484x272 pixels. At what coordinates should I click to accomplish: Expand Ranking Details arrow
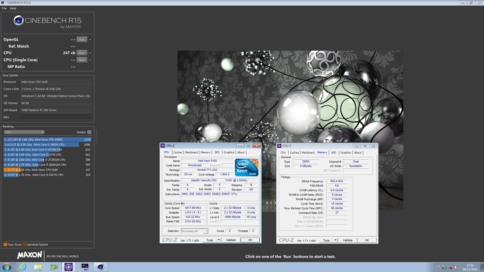(89, 132)
